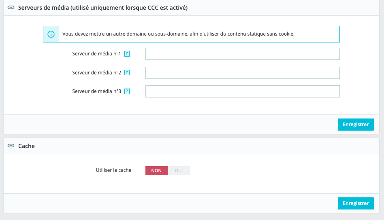Click the Cache panel heading text
384x220 pixels.
point(26,146)
